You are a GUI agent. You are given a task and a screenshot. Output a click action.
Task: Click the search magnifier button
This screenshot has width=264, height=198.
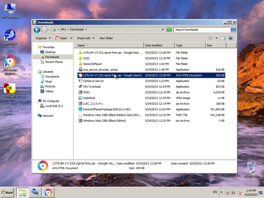[233, 30]
